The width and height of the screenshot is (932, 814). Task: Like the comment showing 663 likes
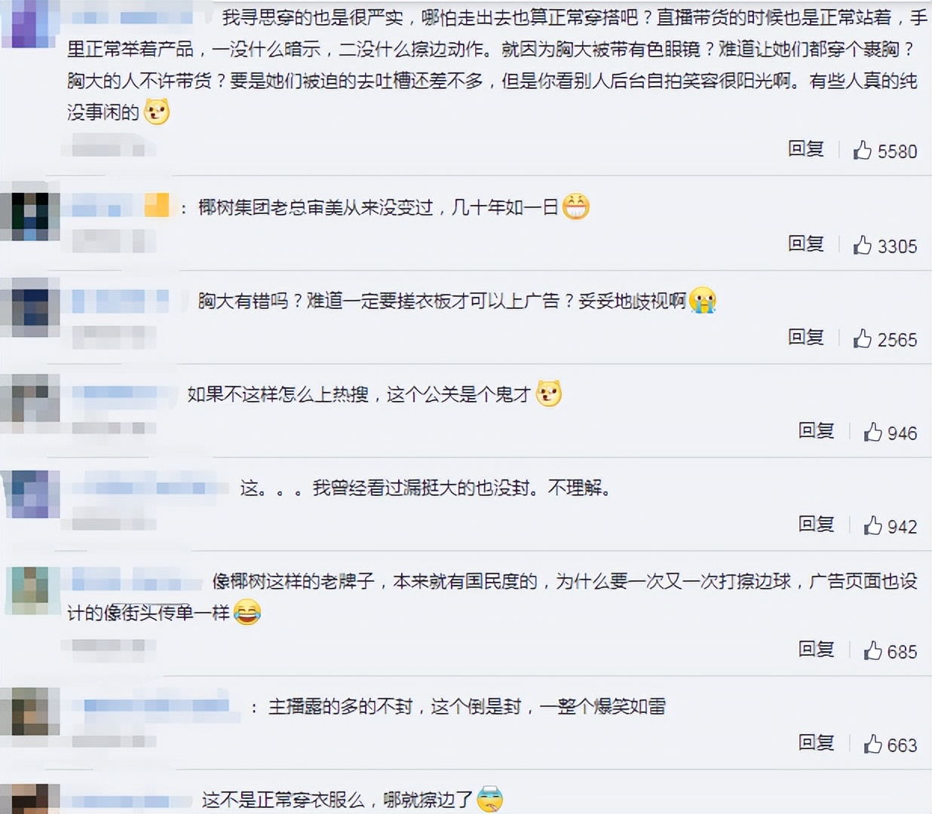click(x=872, y=744)
